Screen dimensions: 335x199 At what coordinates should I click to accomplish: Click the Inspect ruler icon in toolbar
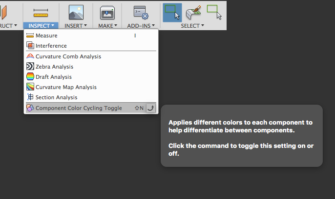coord(41,13)
